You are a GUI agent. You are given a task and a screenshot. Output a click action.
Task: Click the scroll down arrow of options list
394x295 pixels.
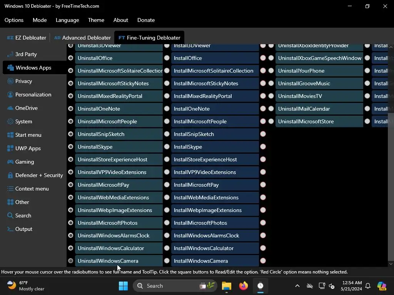click(x=391, y=264)
